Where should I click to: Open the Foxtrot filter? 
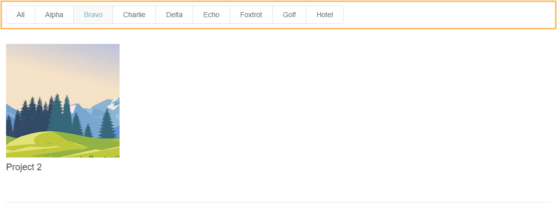coord(251,15)
